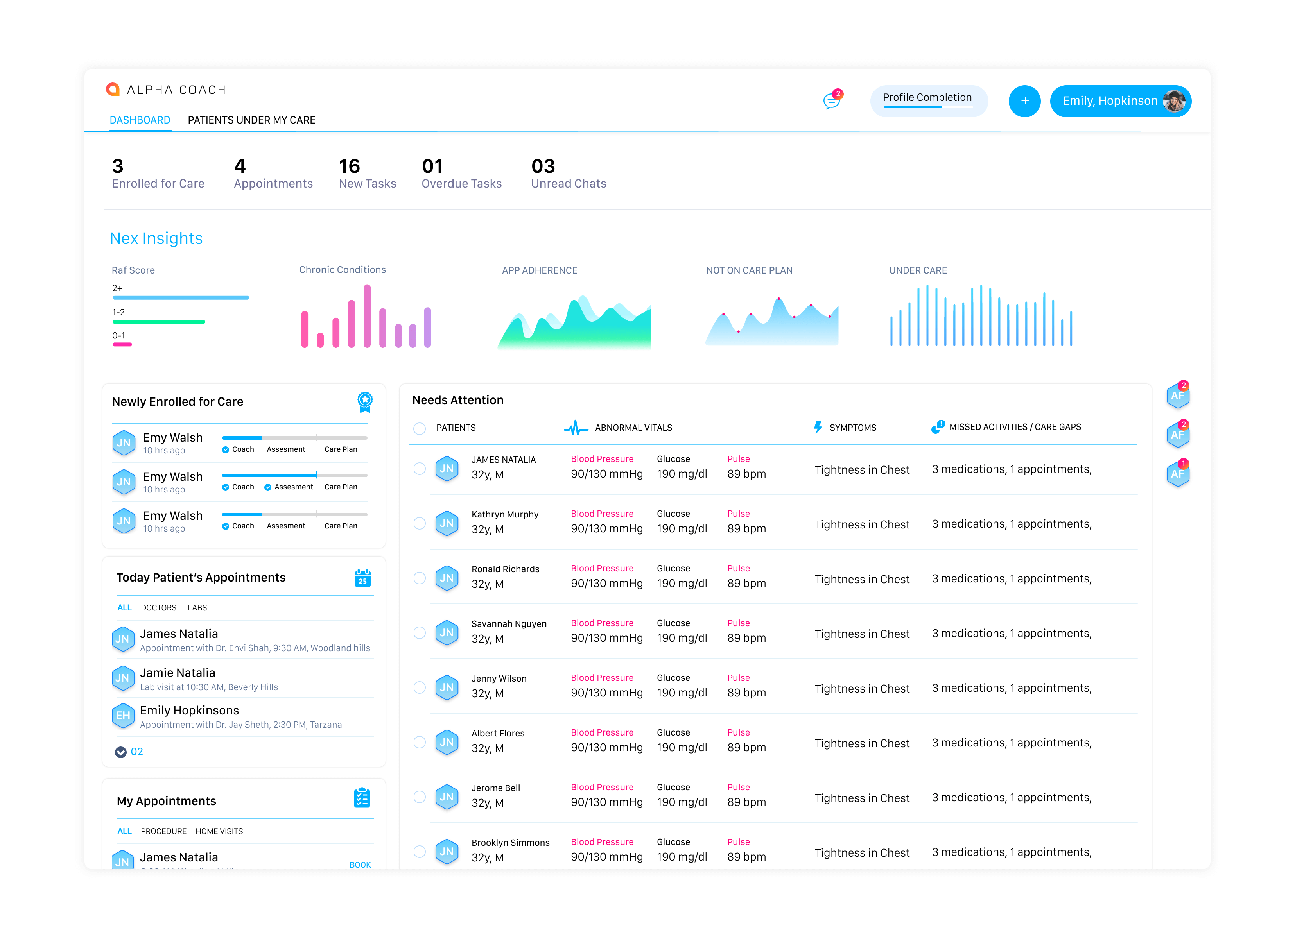Screen dimensions: 1295x938
Task: Open the top AF floating avatar badge
Action: (x=1177, y=394)
